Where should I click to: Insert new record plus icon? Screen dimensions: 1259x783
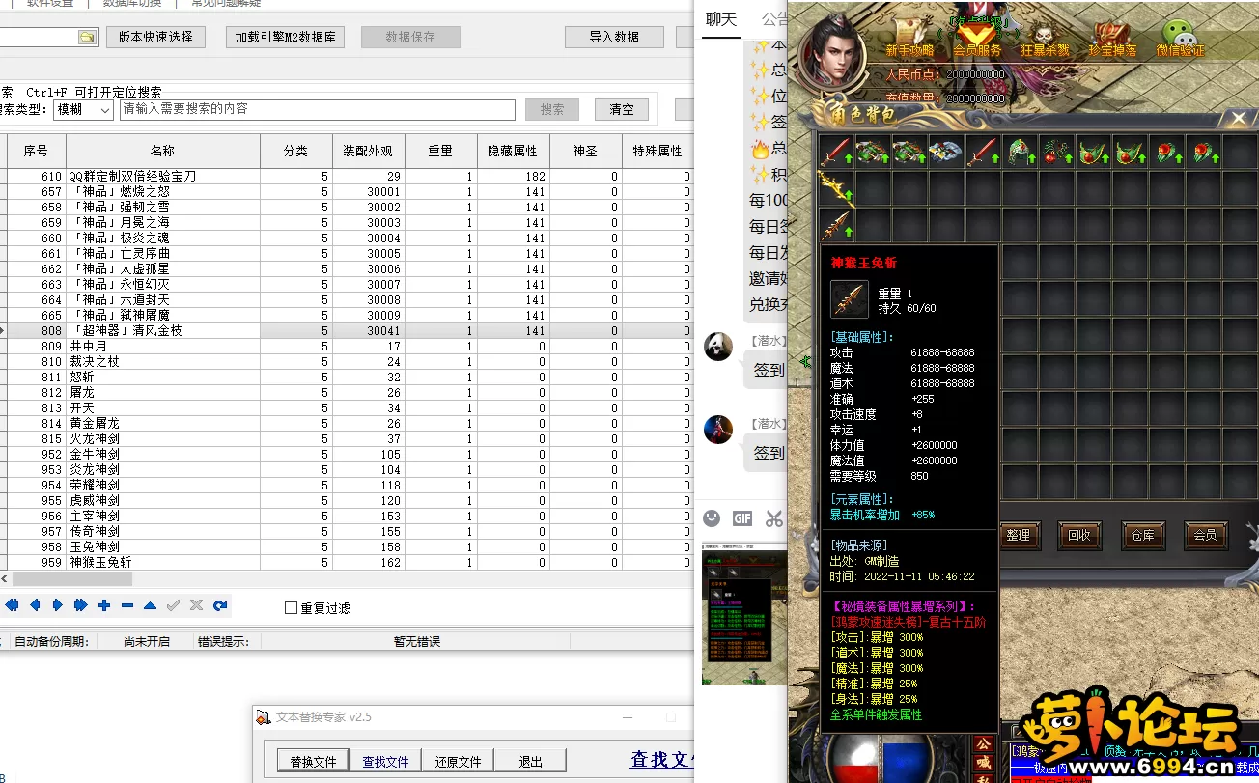[104, 605]
